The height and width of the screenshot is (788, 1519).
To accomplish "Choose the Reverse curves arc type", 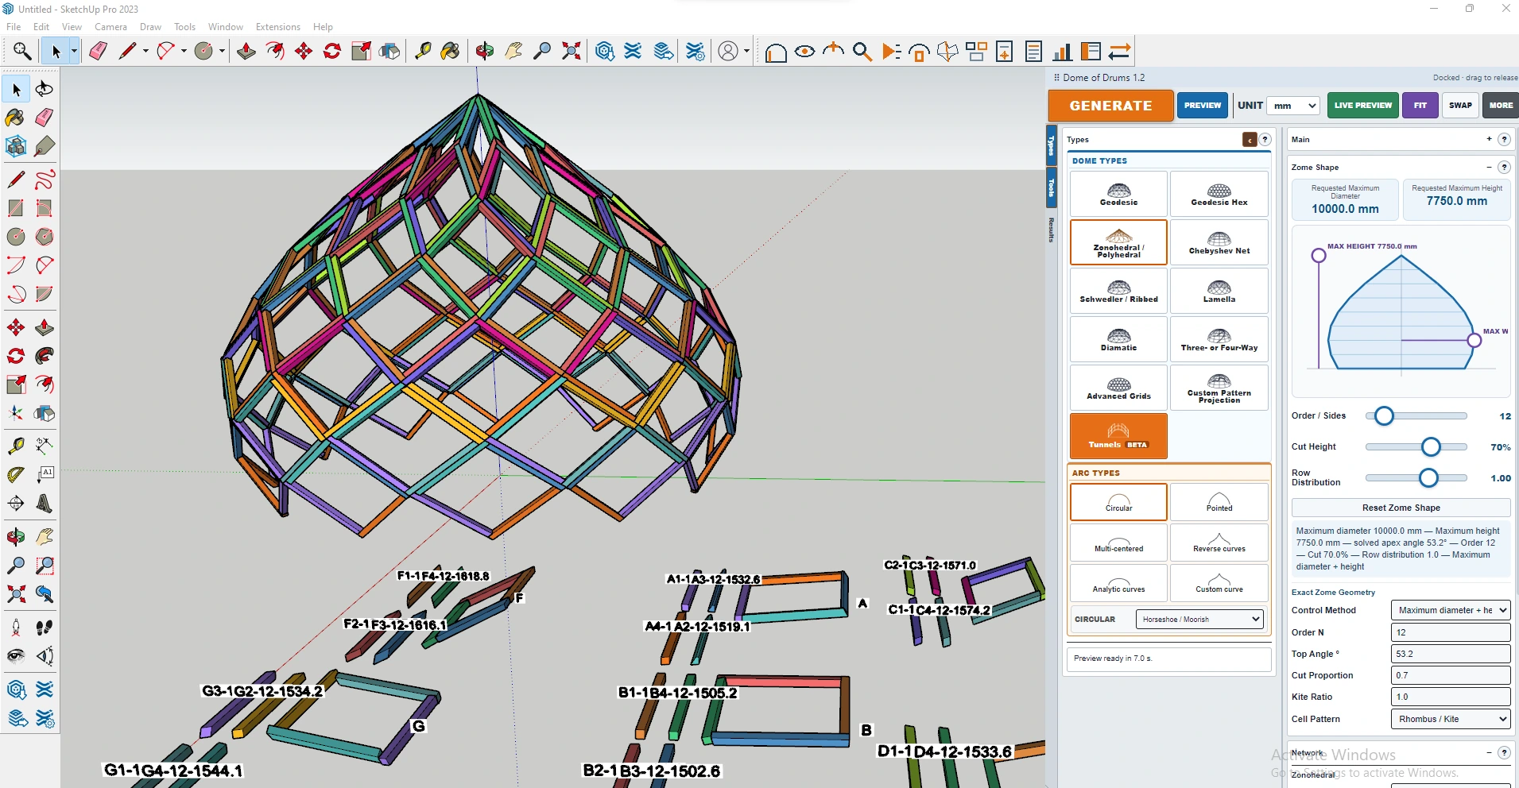I will point(1219,543).
